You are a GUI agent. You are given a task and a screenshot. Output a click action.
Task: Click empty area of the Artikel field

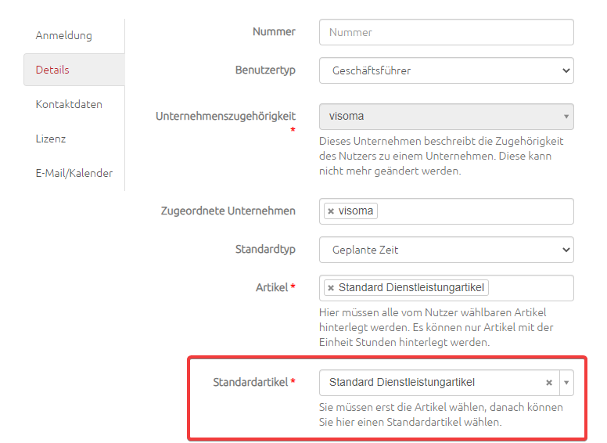(x=530, y=288)
